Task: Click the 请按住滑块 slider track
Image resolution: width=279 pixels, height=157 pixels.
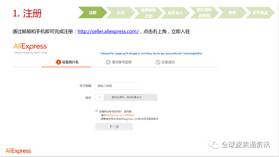Action: [131, 97]
